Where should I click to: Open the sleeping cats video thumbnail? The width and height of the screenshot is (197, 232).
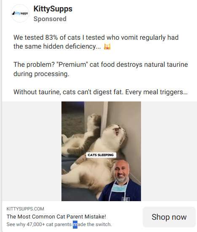coord(101,151)
